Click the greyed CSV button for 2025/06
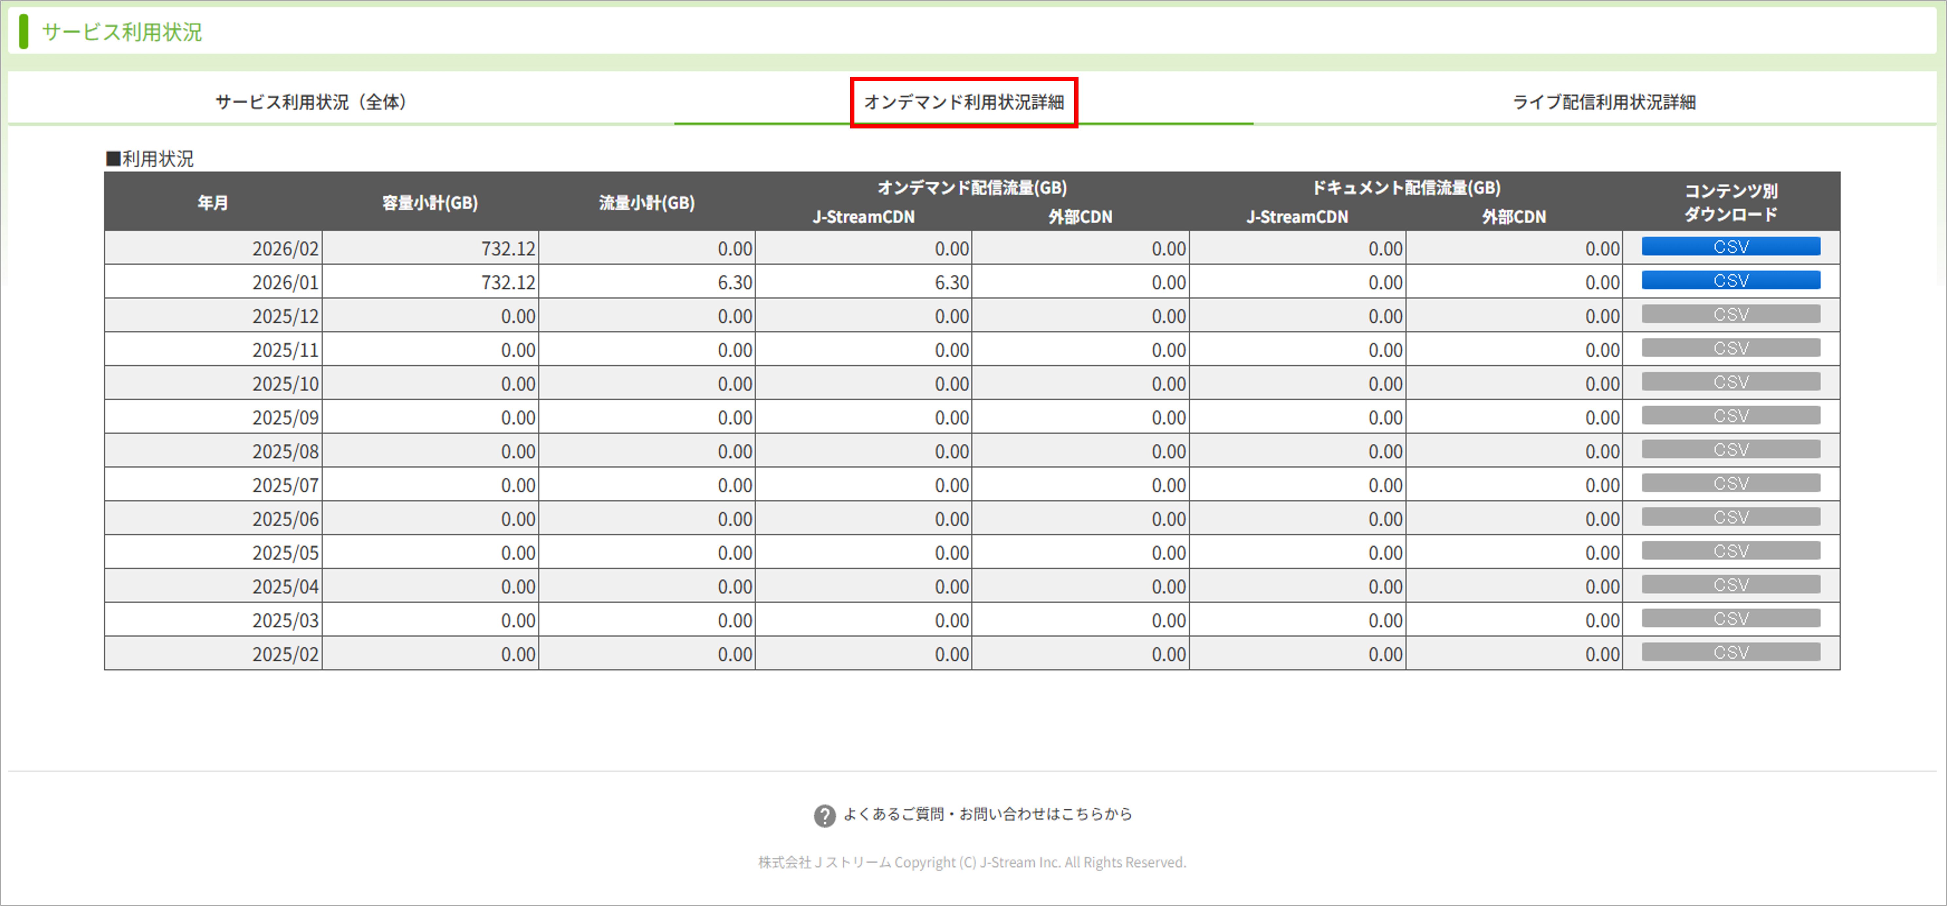Image resolution: width=1947 pixels, height=906 pixels. coord(1731,517)
